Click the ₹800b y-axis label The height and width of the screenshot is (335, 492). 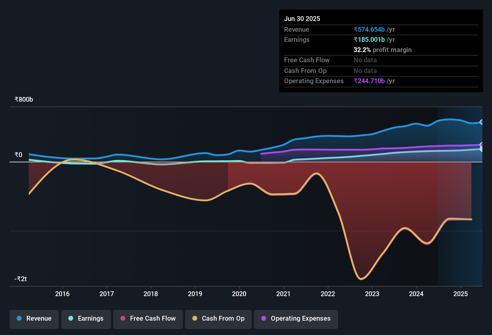pos(24,100)
